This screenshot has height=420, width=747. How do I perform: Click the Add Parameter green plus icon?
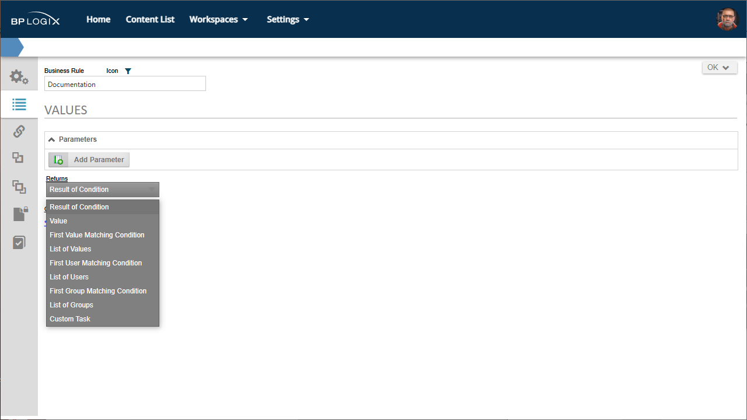point(58,160)
